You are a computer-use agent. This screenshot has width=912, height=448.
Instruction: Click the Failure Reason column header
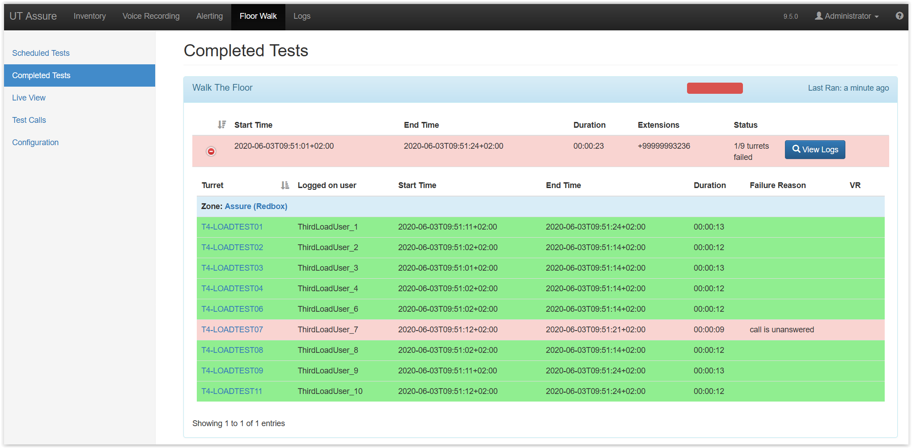coord(777,185)
